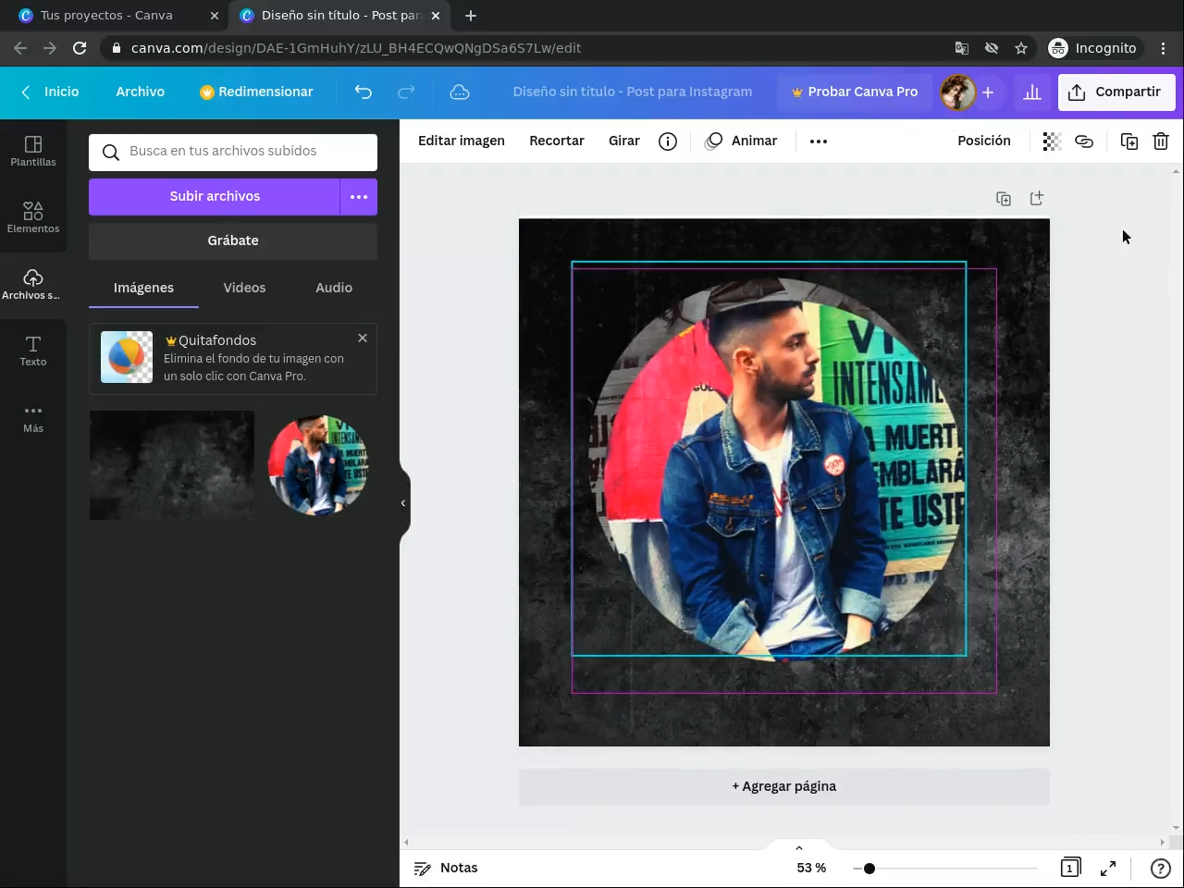Open upload options three-dot dropdown

tap(359, 196)
